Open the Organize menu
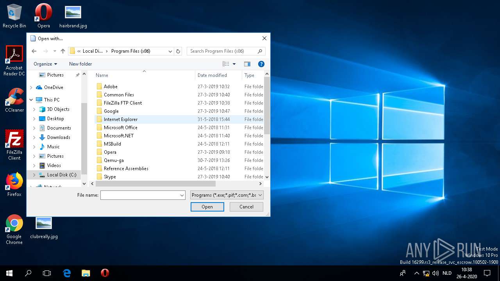The image size is (500, 281). click(45, 64)
